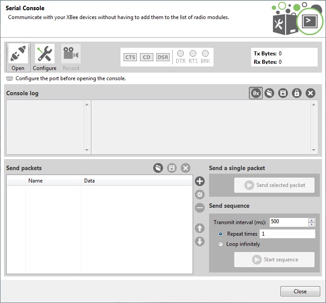Click the CTS line indicator

pyautogui.click(x=130, y=57)
